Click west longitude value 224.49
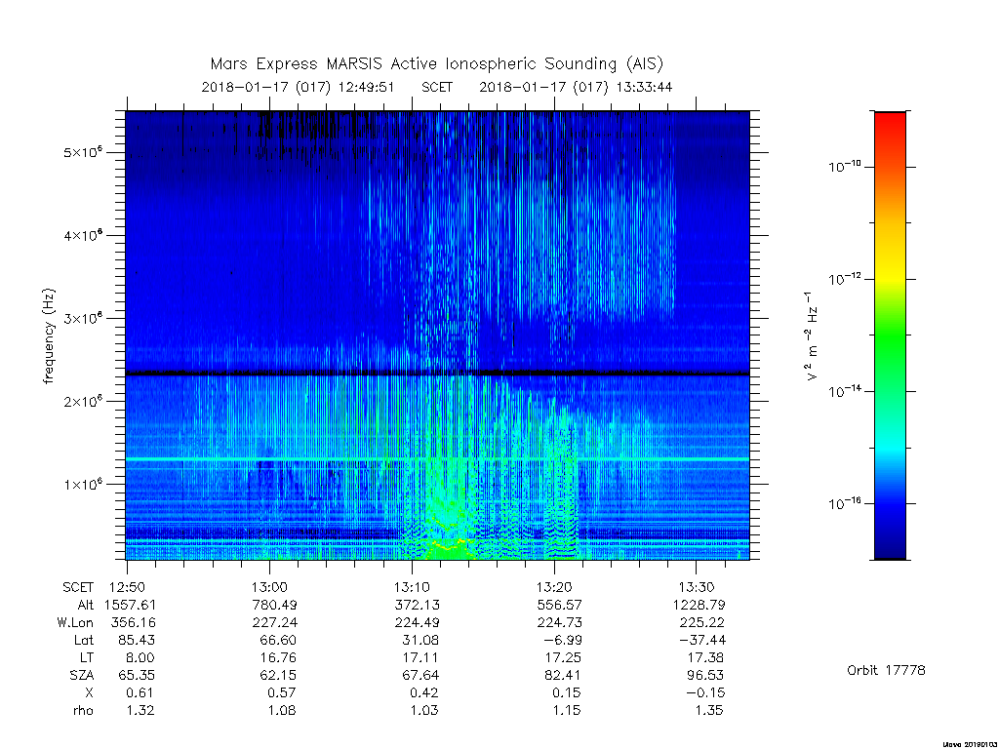 click(417, 622)
